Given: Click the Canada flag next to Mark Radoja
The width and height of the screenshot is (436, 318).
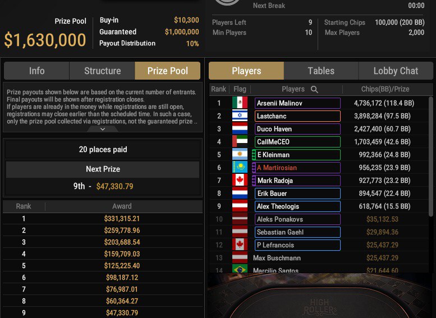Looking at the screenshot, I should click(x=240, y=181).
